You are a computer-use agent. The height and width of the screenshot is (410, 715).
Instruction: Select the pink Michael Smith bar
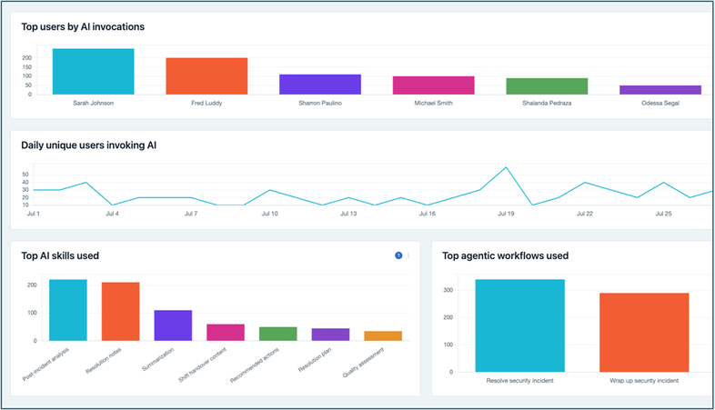(x=434, y=85)
